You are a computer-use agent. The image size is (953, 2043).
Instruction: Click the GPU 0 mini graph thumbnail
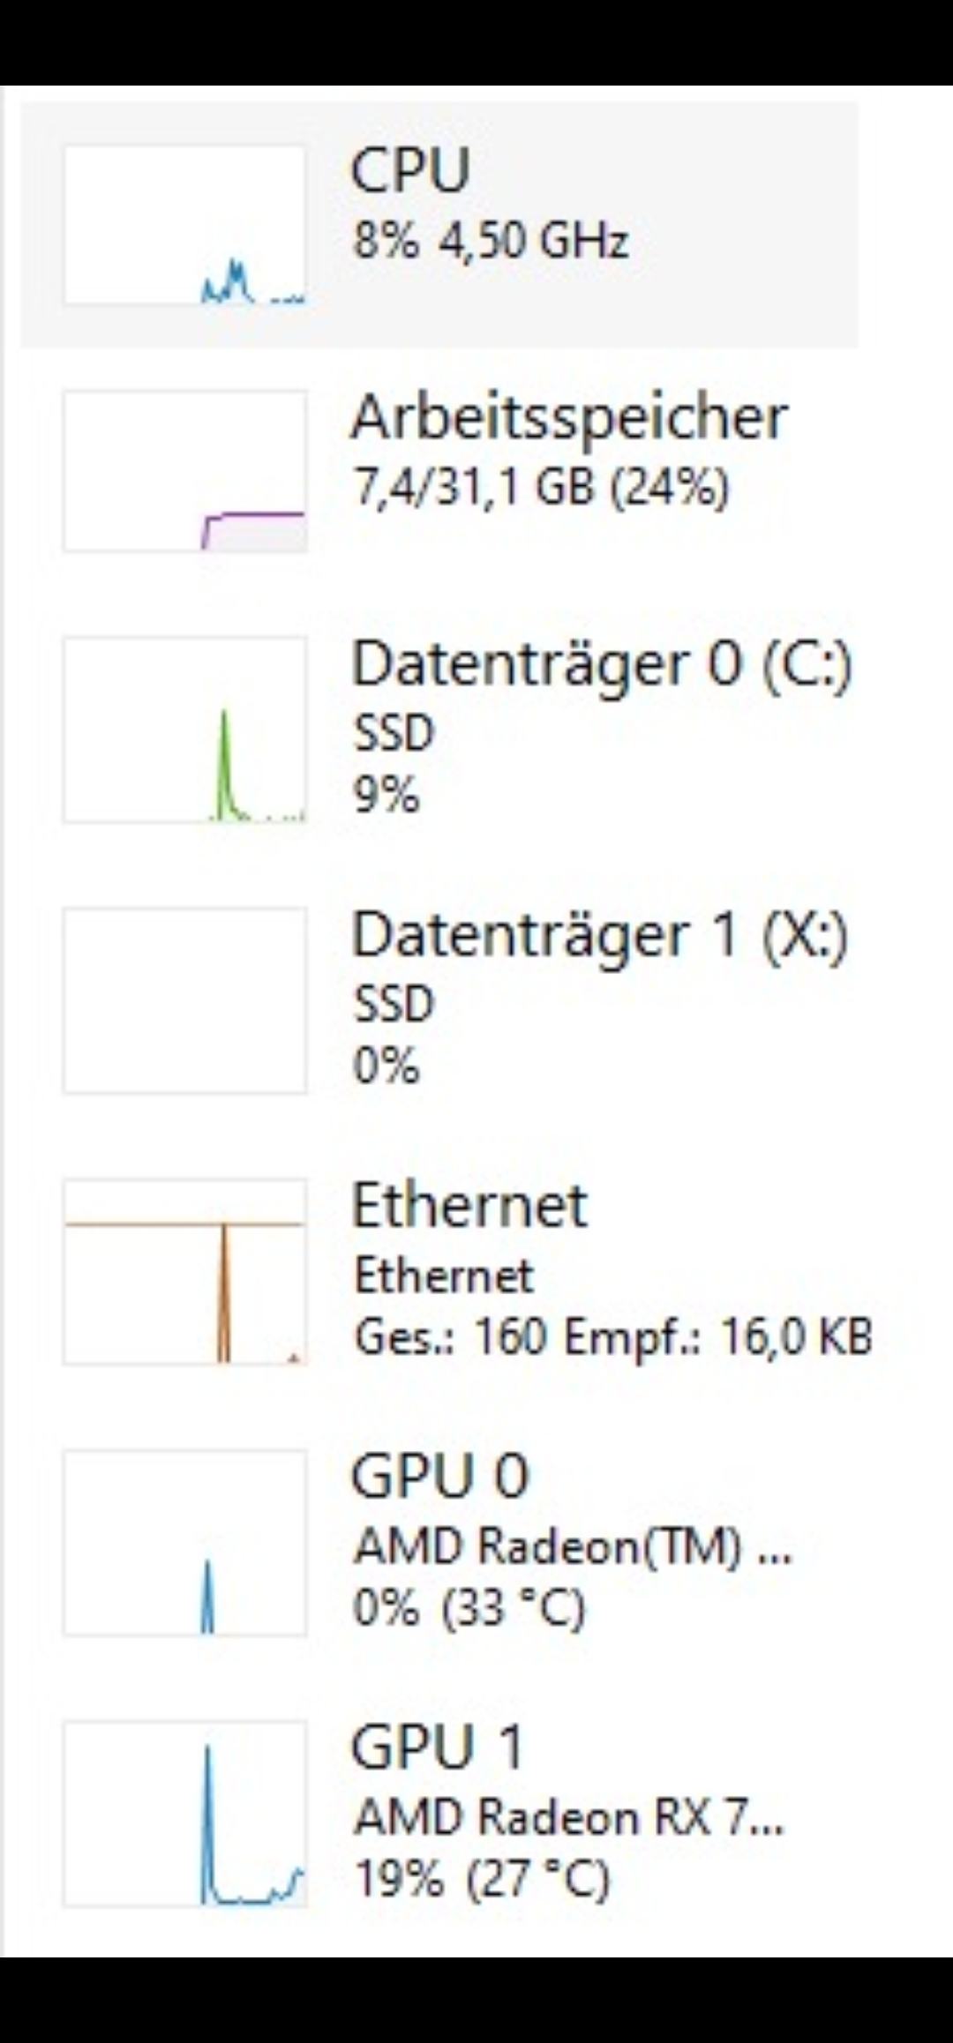coord(184,1542)
